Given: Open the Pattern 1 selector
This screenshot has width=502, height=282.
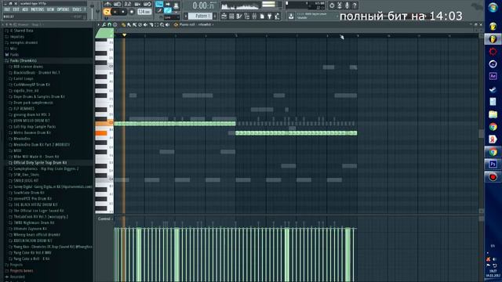Looking at the screenshot, I should [201, 16].
